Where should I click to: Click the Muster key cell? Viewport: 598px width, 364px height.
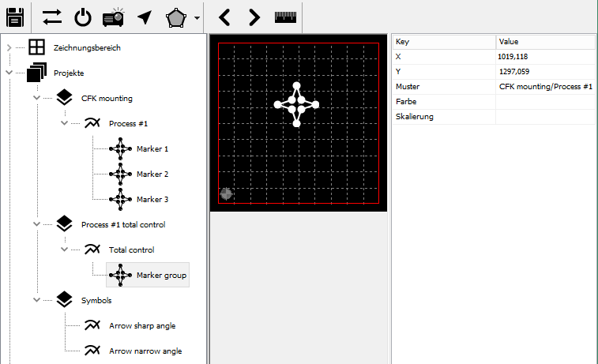444,87
